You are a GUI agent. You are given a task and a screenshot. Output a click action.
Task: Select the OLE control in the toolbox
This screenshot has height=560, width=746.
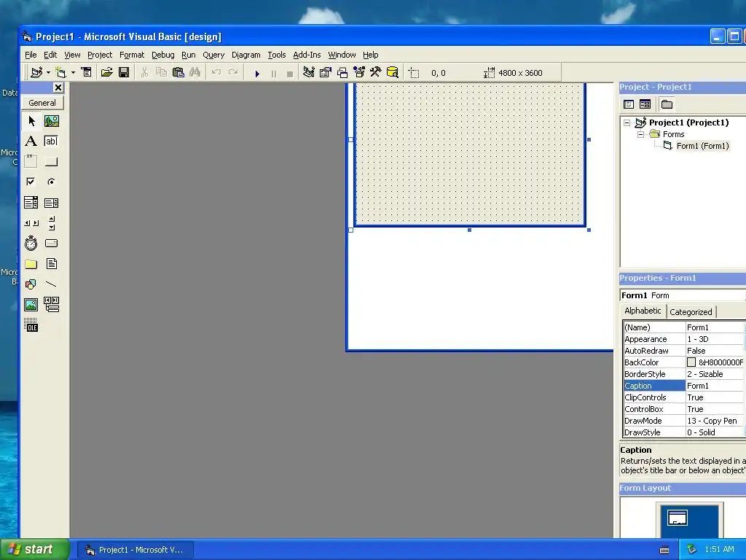[x=31, y=326]
